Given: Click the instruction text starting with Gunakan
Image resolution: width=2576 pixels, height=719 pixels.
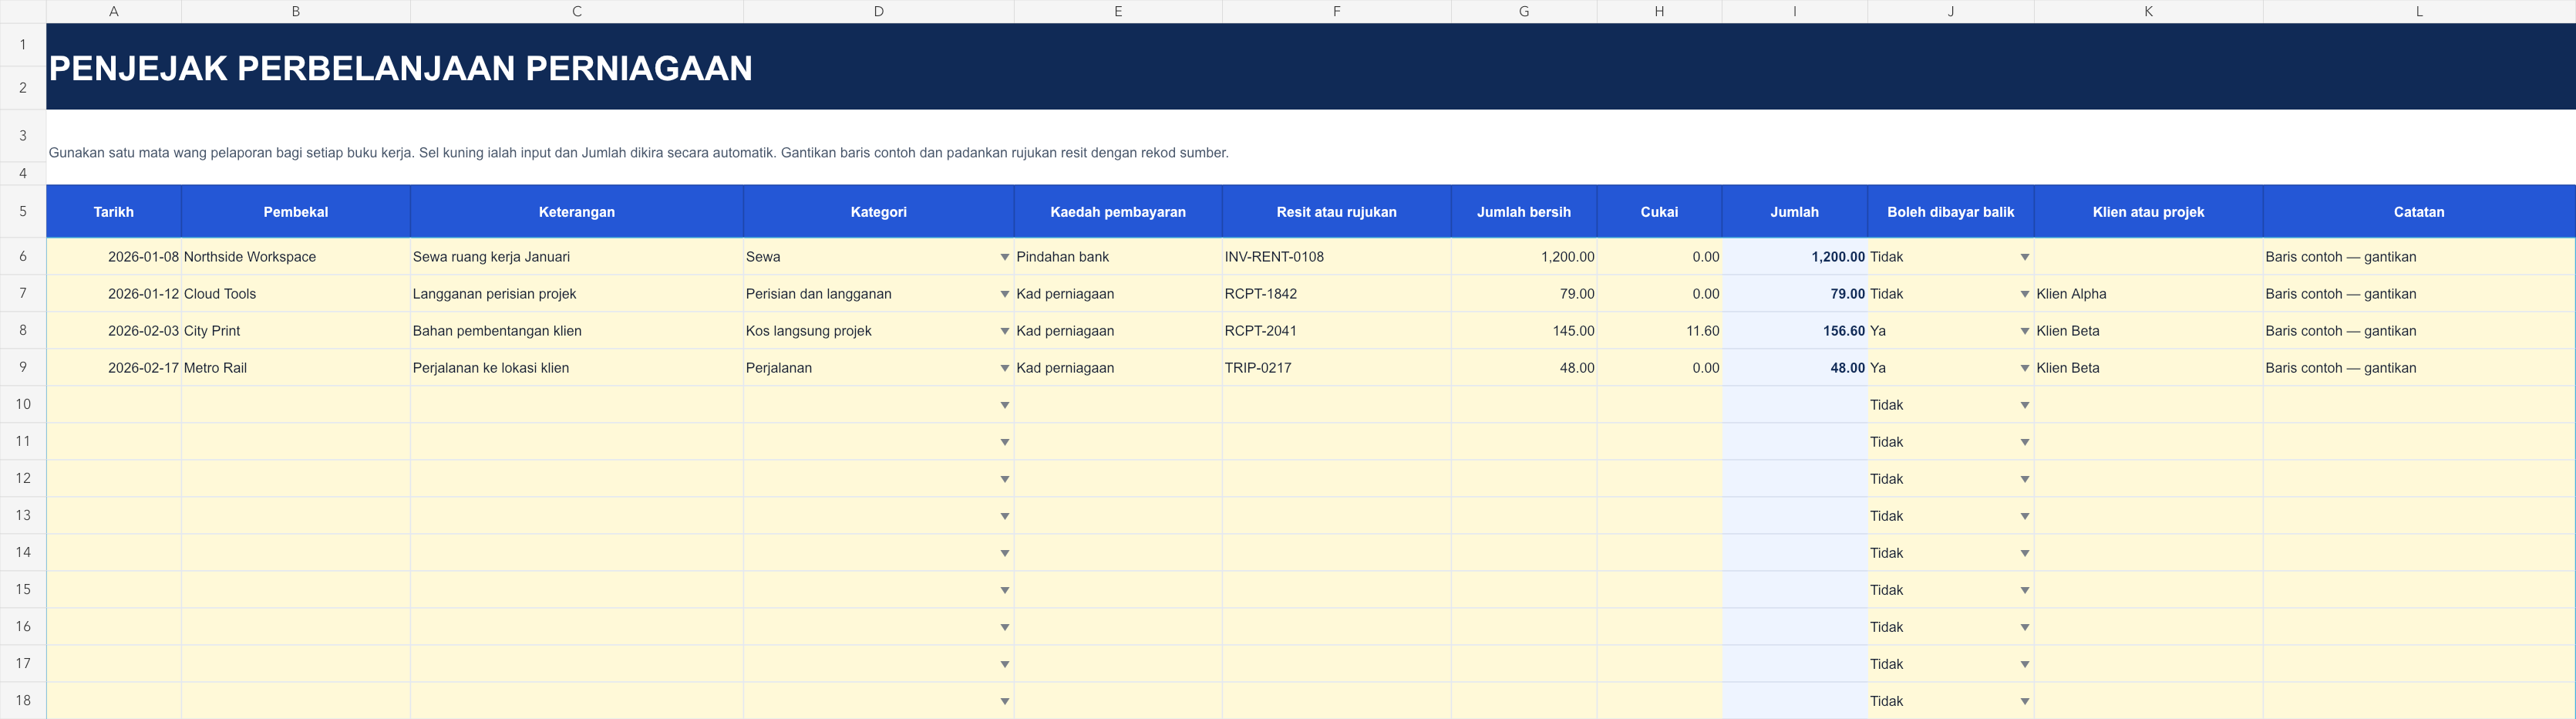Looking at the screenshot, I should pyautogui.click(x=638, y=153).
